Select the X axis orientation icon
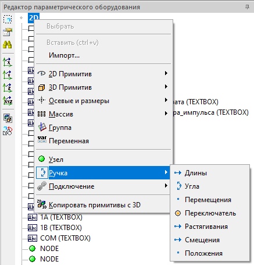The image size is (254, 265). [8, 62]
